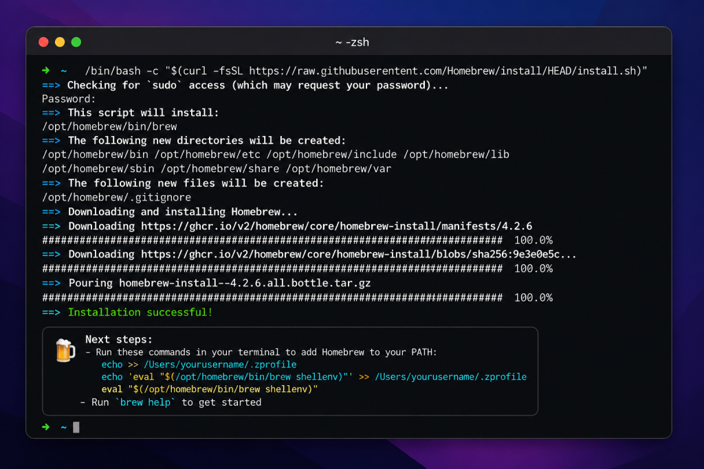Viewport: 704px width, 469px height.
Task: Click '/opt/homebrew/include' directory path
Action: [x=332, y=155]
